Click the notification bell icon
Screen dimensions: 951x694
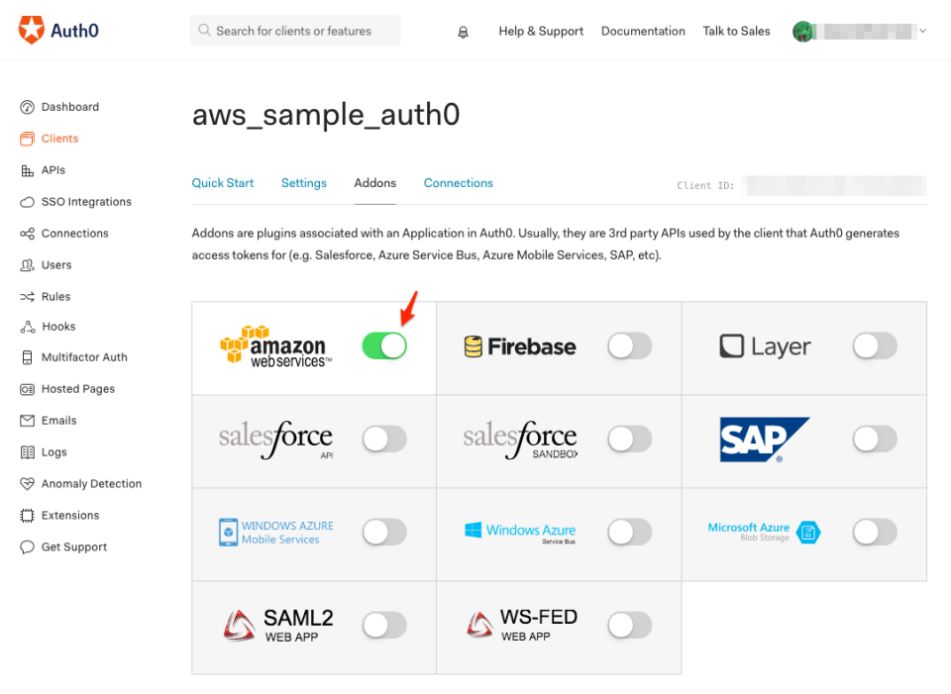(x=463, y=32)
